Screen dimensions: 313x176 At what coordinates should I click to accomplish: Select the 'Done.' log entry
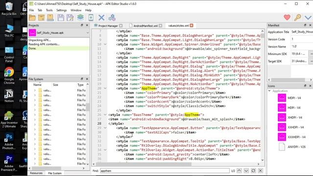[x=59, y=48]
